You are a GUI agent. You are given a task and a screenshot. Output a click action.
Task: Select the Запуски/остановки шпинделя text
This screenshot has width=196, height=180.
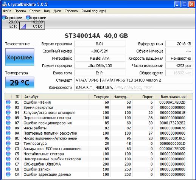tap(49, 113)
